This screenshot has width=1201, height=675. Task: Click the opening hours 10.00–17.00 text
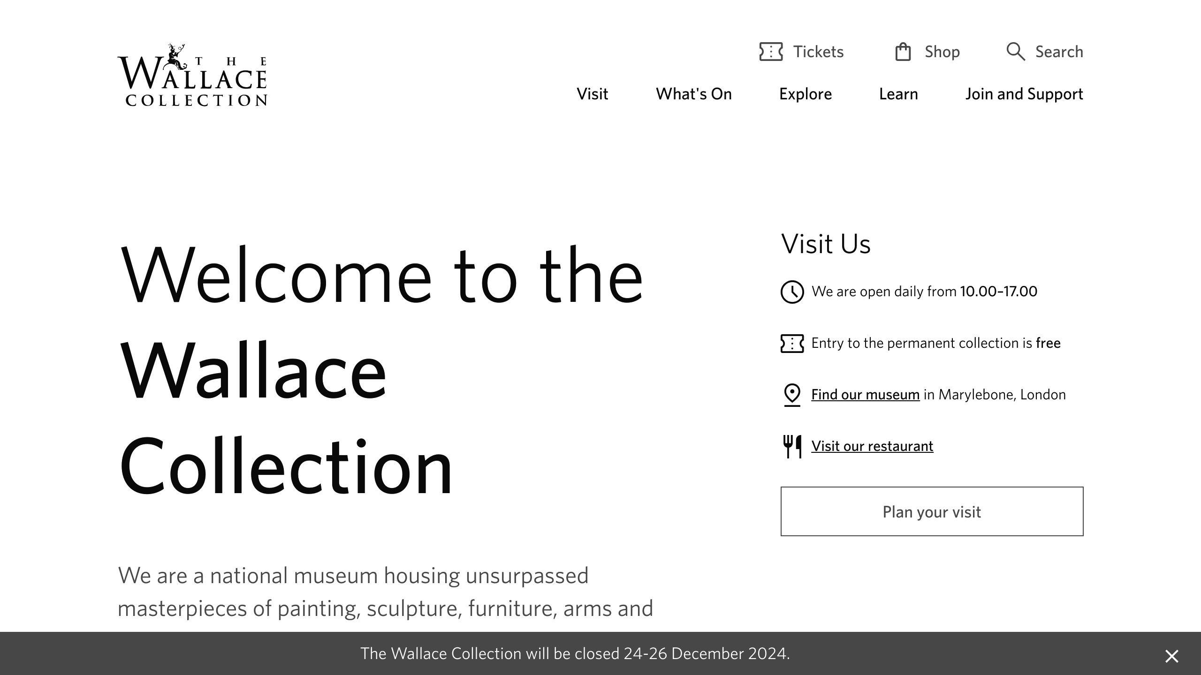[999, 292]
